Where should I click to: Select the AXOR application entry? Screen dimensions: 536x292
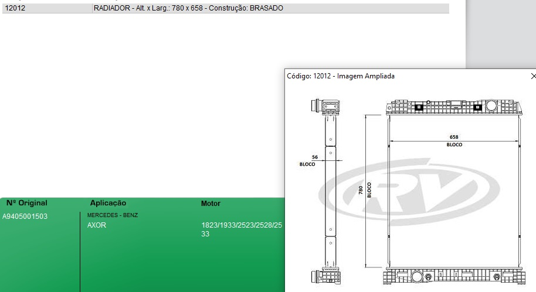pos(97,225)
